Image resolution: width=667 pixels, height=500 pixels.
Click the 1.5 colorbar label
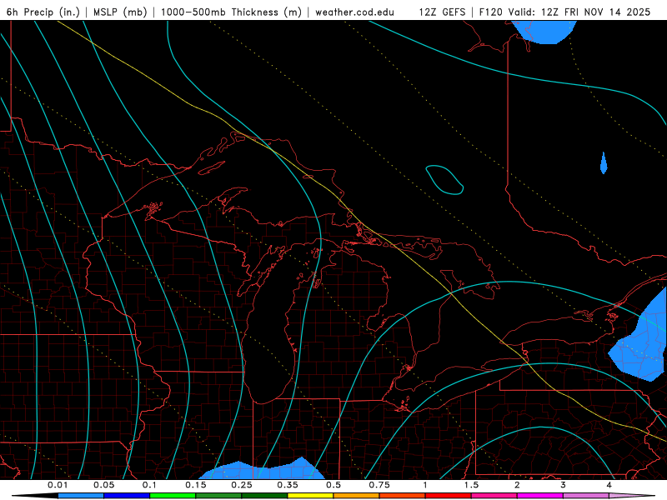point(471,485)
